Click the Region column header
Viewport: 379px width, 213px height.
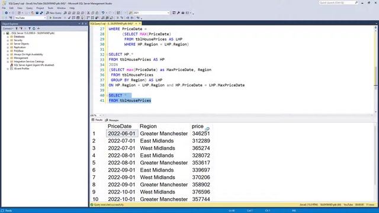click(x=148, y=126)
